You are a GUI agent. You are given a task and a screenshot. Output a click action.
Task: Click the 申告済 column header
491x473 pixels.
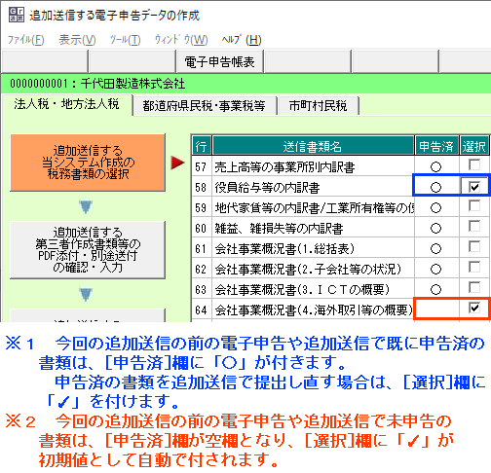436,146
